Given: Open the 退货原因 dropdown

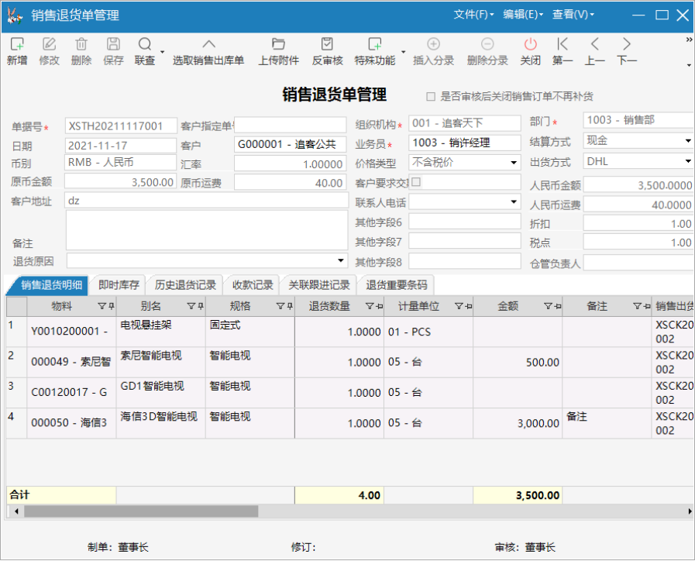Looking at the screenshot, I should pyautogui.click(x=340, y=260).
